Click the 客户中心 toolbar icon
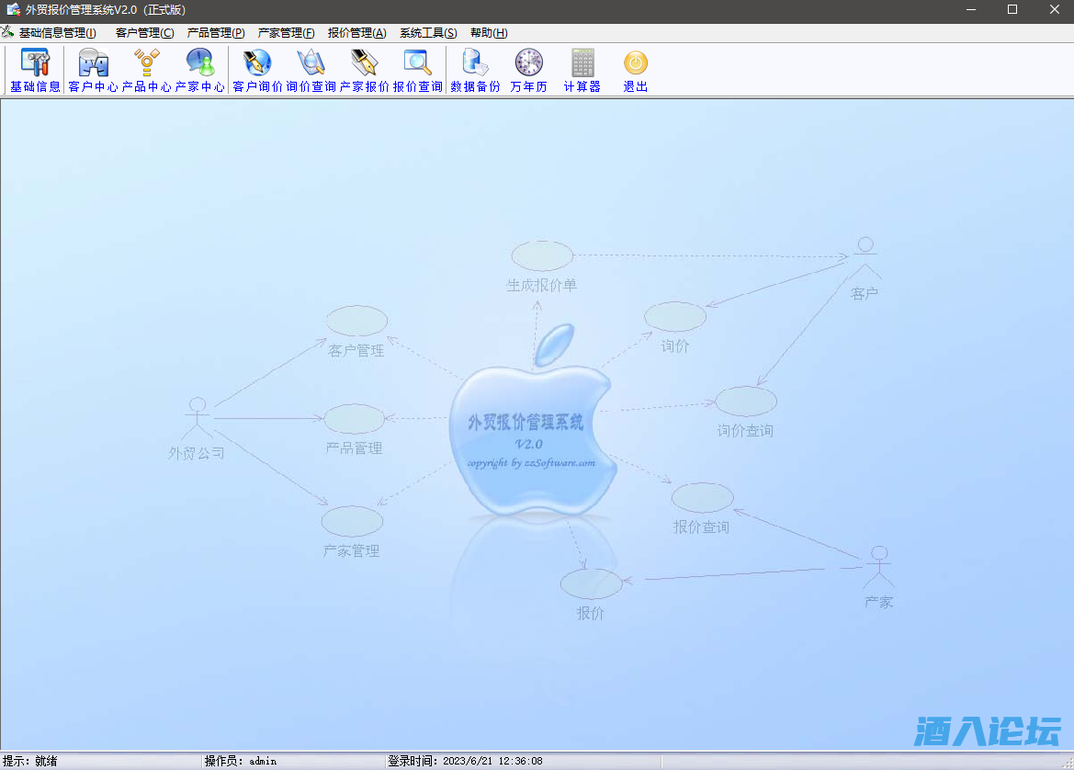The height and width of the screenshot is (770, 1074). (93, 70)
